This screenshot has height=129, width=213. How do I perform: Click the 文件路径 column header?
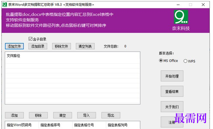[x=14, y=56]
